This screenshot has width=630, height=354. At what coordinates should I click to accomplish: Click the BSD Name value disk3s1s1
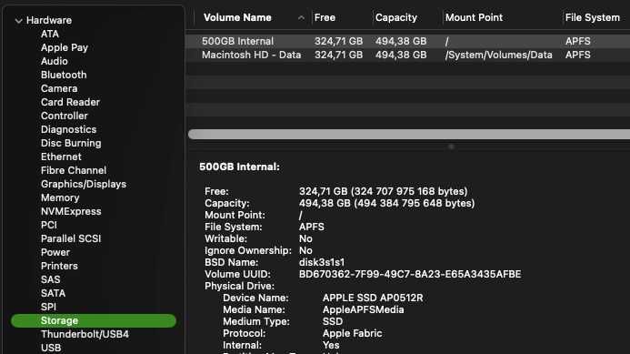pos(322,263)
